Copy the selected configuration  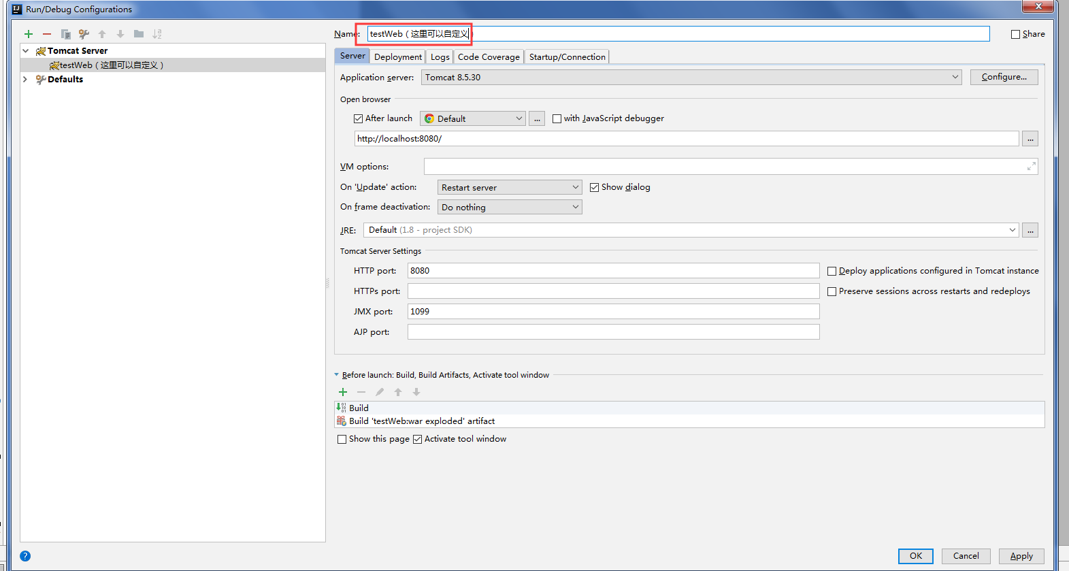pyautogui.click(x=65, y=34)
